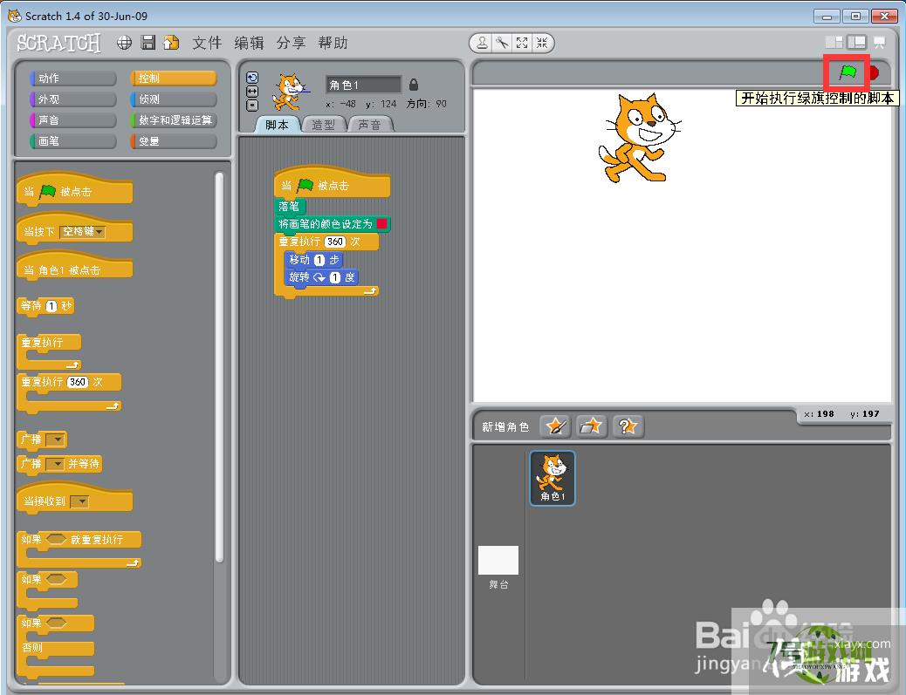Screen dimensions: 906x695
Task: Switch to the 造型 tab
Action: pyautogui.click(x=324, y=125)
